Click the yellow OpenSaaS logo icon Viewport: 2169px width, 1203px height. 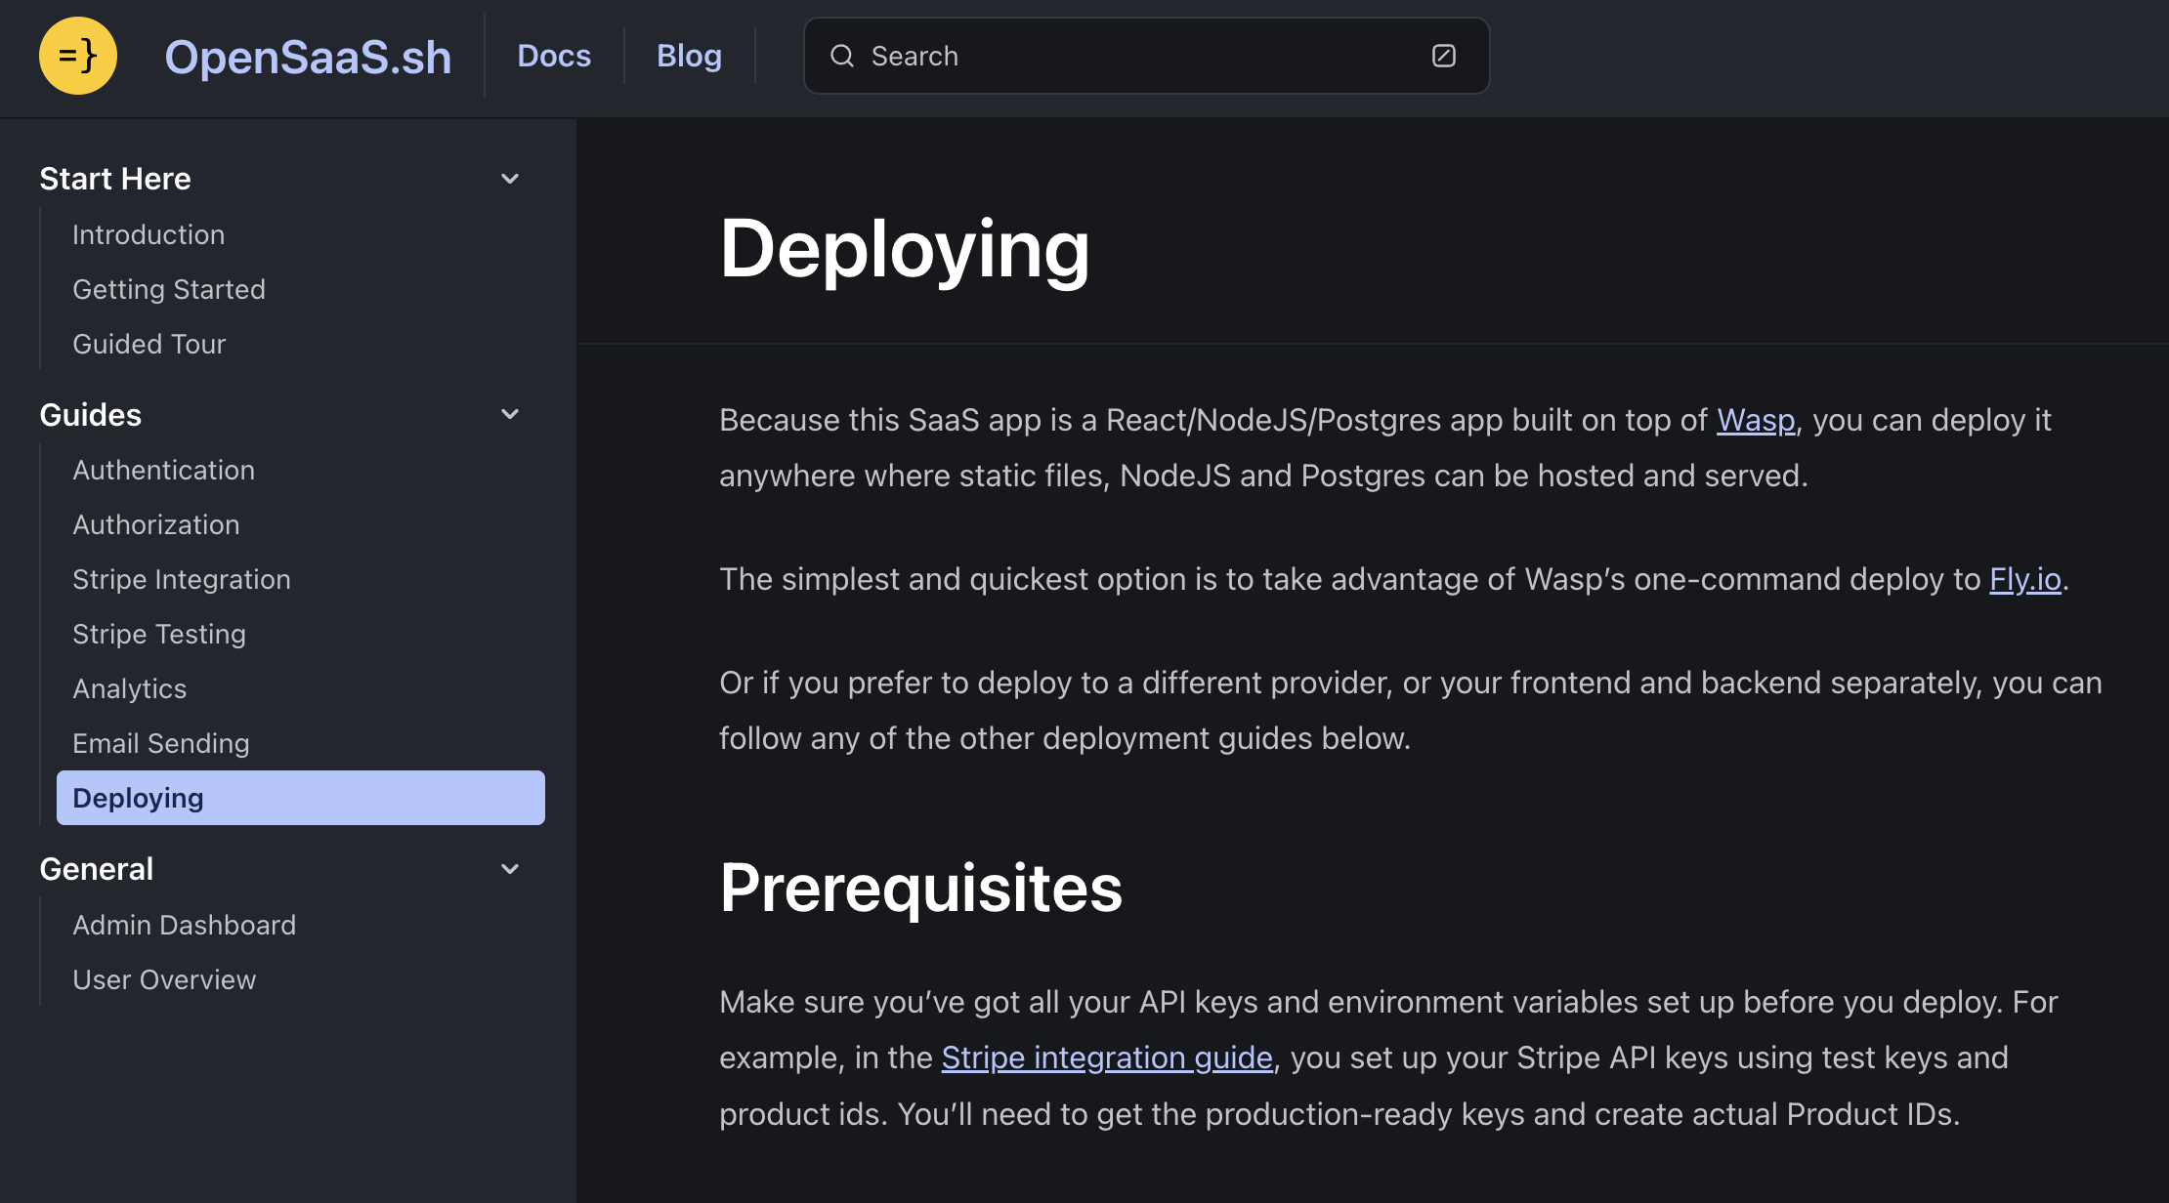pos(78,56)
